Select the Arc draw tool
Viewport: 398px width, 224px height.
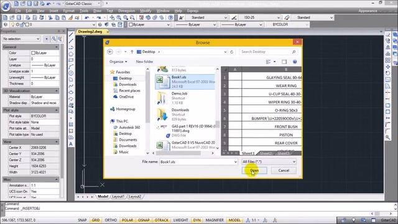point(71,67)
